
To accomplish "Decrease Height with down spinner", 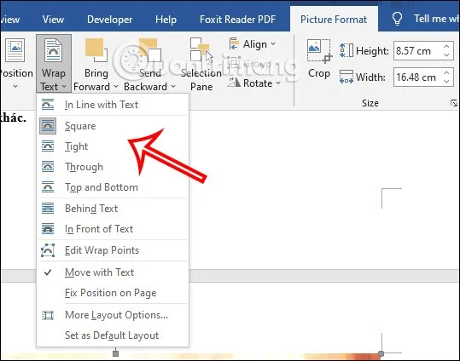I will [x=446, y=55].
